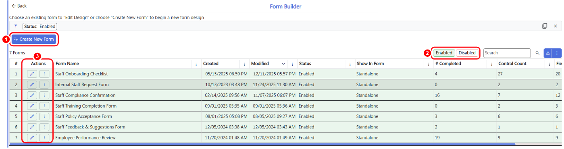The image size is (564, 149).
Task: Click the blue download export icon
Action: coord(548,53)
